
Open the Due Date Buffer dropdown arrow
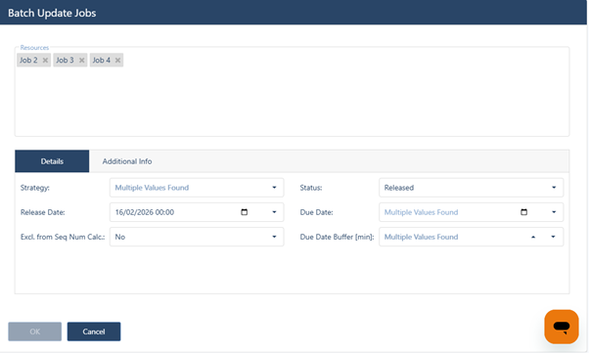point(553,237)
